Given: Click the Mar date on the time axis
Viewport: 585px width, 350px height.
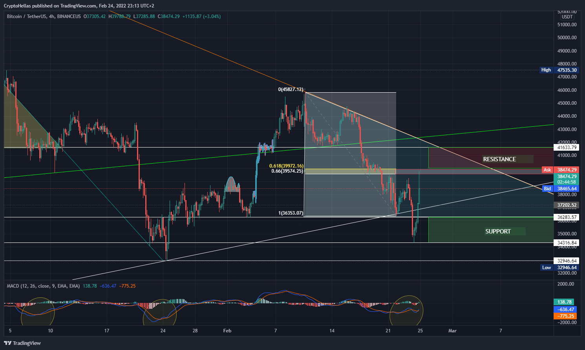Looking at the screenshot, I should (453, 331).
